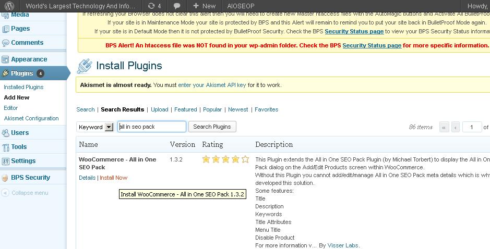Screen dimensions: 490x249
Task: Open the site name menu in admin bar
Action: [80, 6]
